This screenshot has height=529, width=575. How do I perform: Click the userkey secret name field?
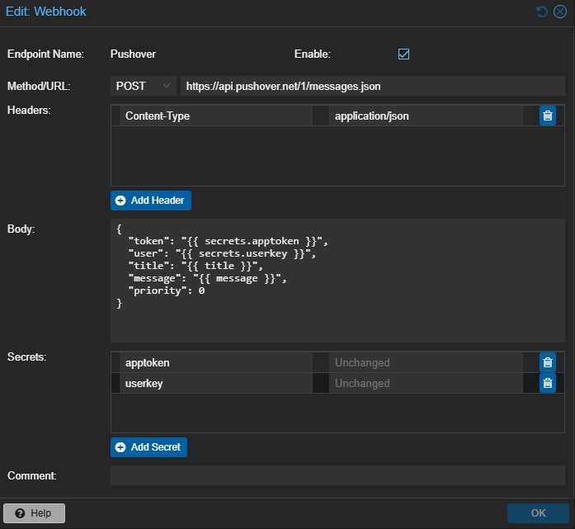click(x=216, y=384)
